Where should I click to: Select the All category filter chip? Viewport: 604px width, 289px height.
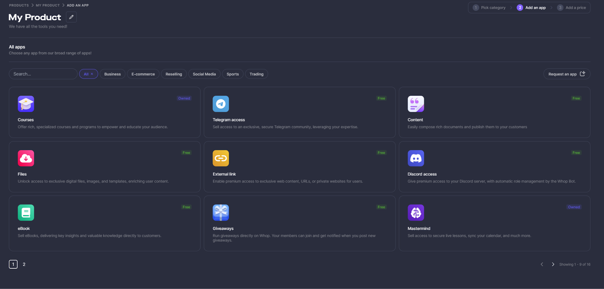(x=88, y=74)
